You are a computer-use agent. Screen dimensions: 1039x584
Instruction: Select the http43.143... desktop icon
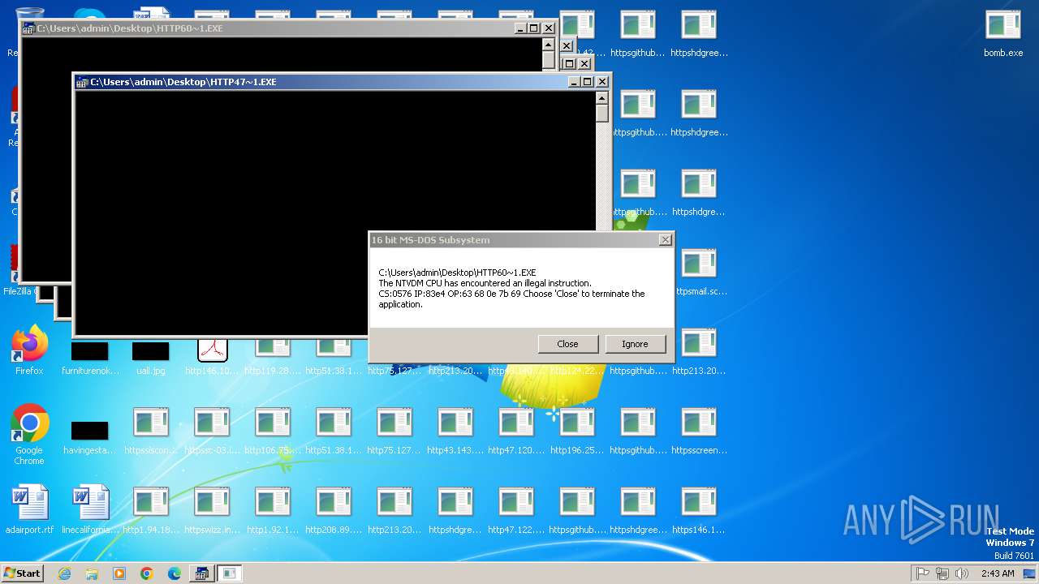[x=455, y=431]
